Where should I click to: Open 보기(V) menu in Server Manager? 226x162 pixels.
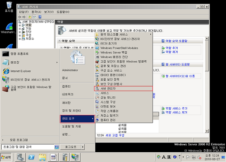point(49,12)
